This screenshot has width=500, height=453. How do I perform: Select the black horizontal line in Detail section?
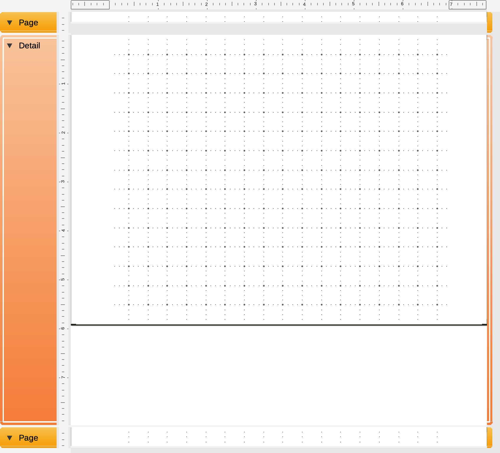point(279,325)
